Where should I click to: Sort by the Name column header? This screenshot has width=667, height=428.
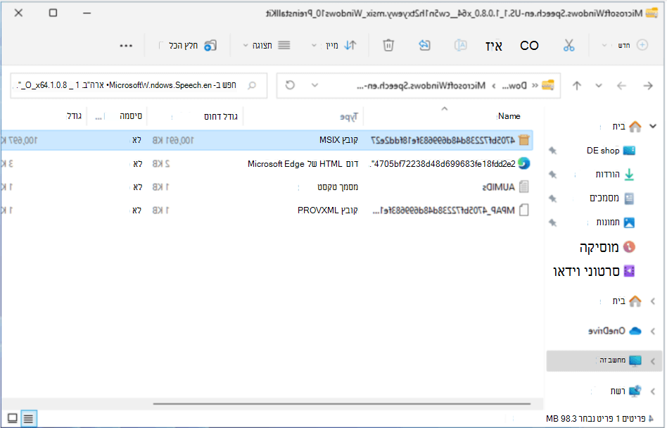(509, 116)
